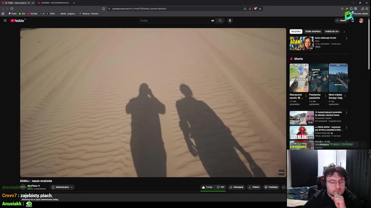
Task: Start voice search with the microphone
Action: coord(230,21)
